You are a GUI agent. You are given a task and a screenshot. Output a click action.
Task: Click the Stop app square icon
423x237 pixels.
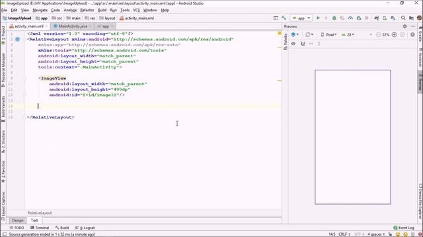pos(367,18)
